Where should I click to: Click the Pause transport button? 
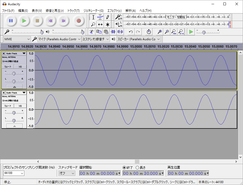click(11, 21)
